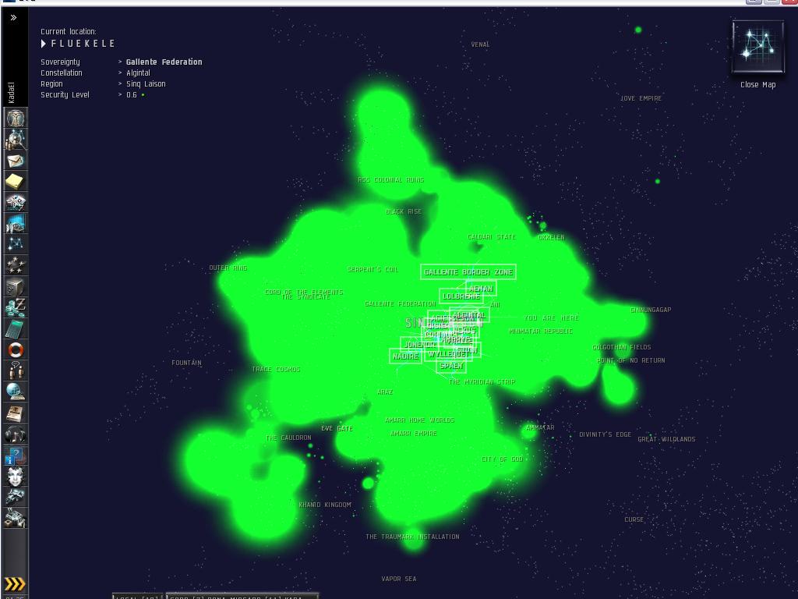This screenshot has height=599, width=798.
Task: Select the JONENOR constellation label
Action: tap(419, 344)
